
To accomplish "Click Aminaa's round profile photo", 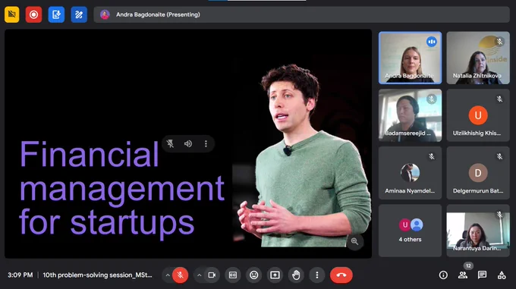I will [410, 173].
